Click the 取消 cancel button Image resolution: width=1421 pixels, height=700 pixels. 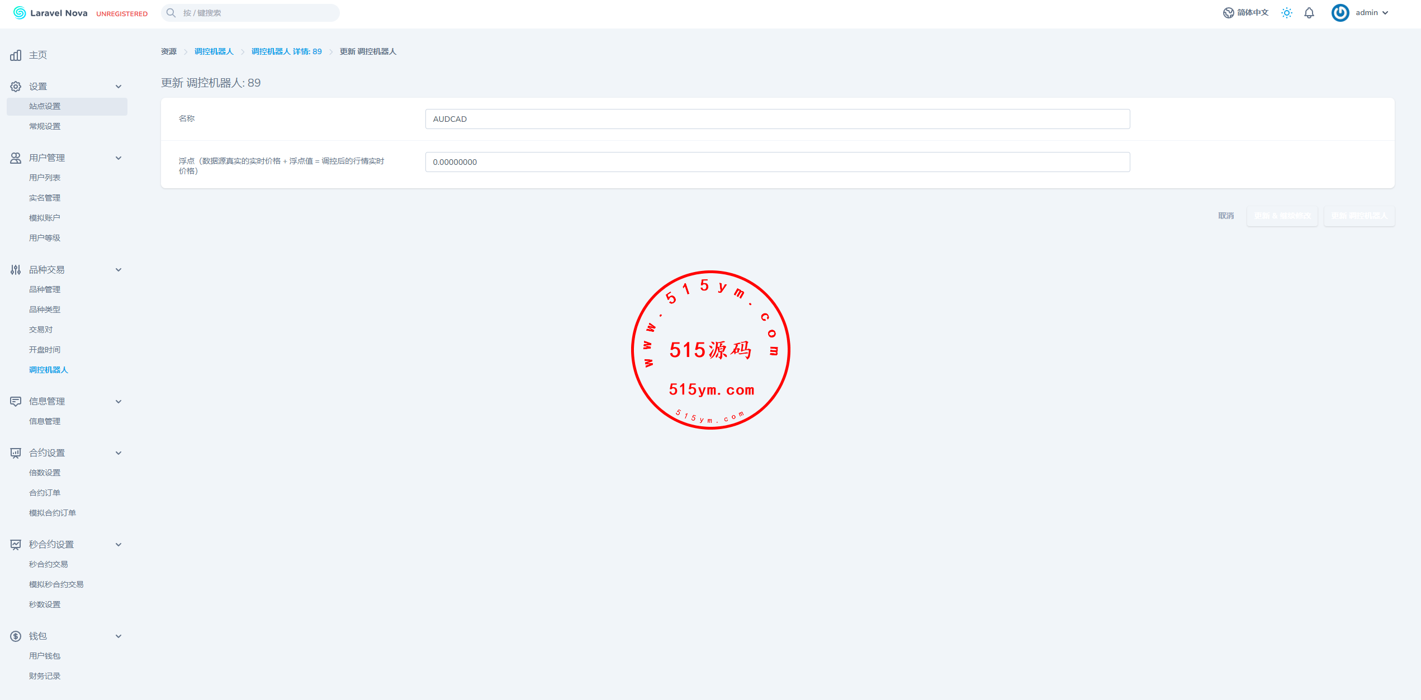coord(1225,216)
